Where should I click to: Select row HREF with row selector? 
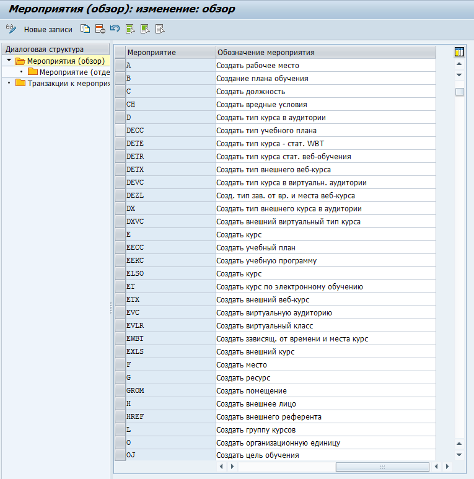coord(120,416)
